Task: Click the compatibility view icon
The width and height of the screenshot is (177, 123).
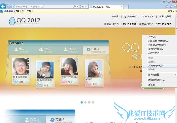Action: (x=80, y=6)
